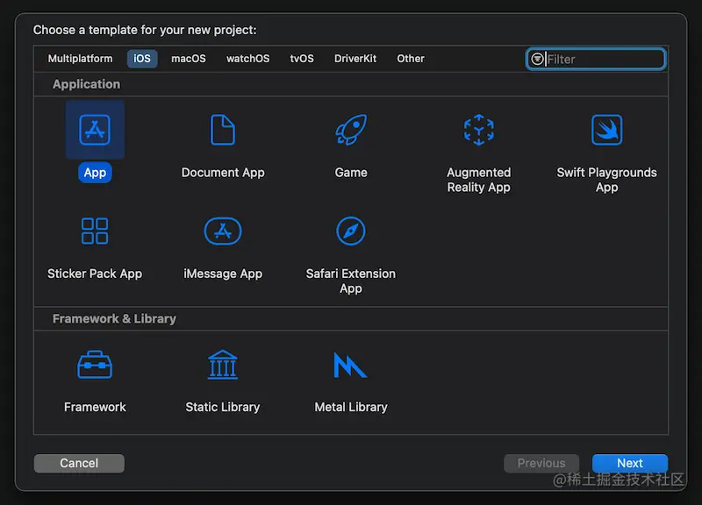Screen dimensions: 702x505
Task: Click the "Swift Playgrounds App" label
Action: pyautogui.click(x=606, y=180)
